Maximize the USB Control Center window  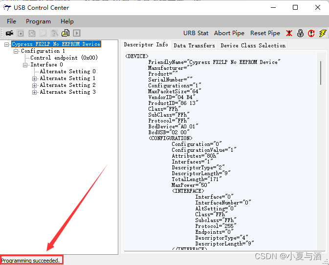point(295,7)
